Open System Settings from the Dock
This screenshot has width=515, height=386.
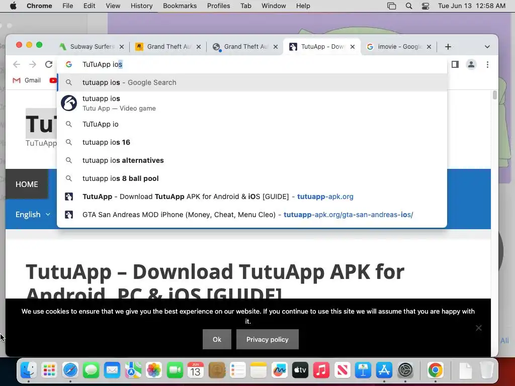[x=405, y=370]
